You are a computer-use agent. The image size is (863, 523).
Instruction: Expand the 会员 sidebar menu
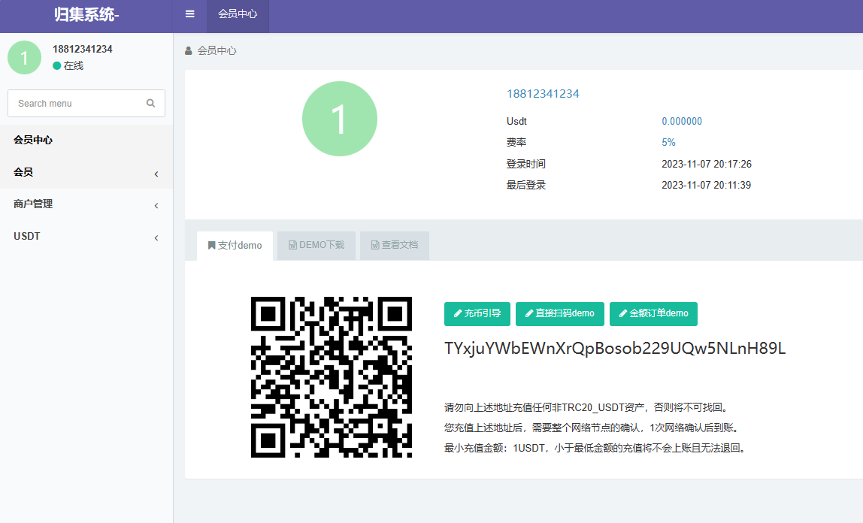(86, 172)
